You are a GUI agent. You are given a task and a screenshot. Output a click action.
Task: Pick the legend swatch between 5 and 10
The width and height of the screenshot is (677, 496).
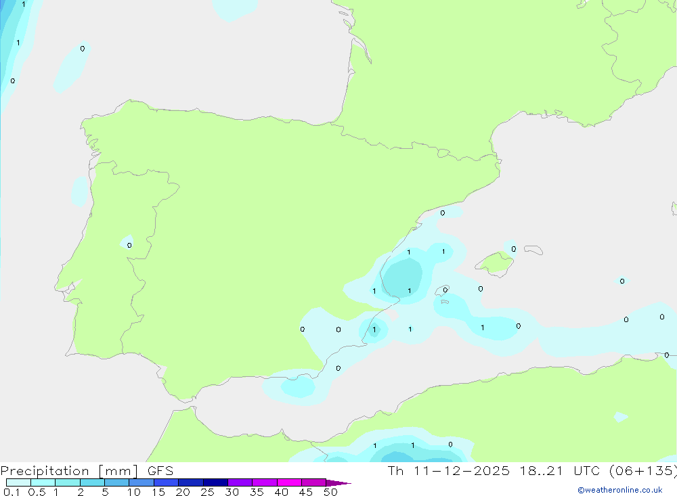116,482
